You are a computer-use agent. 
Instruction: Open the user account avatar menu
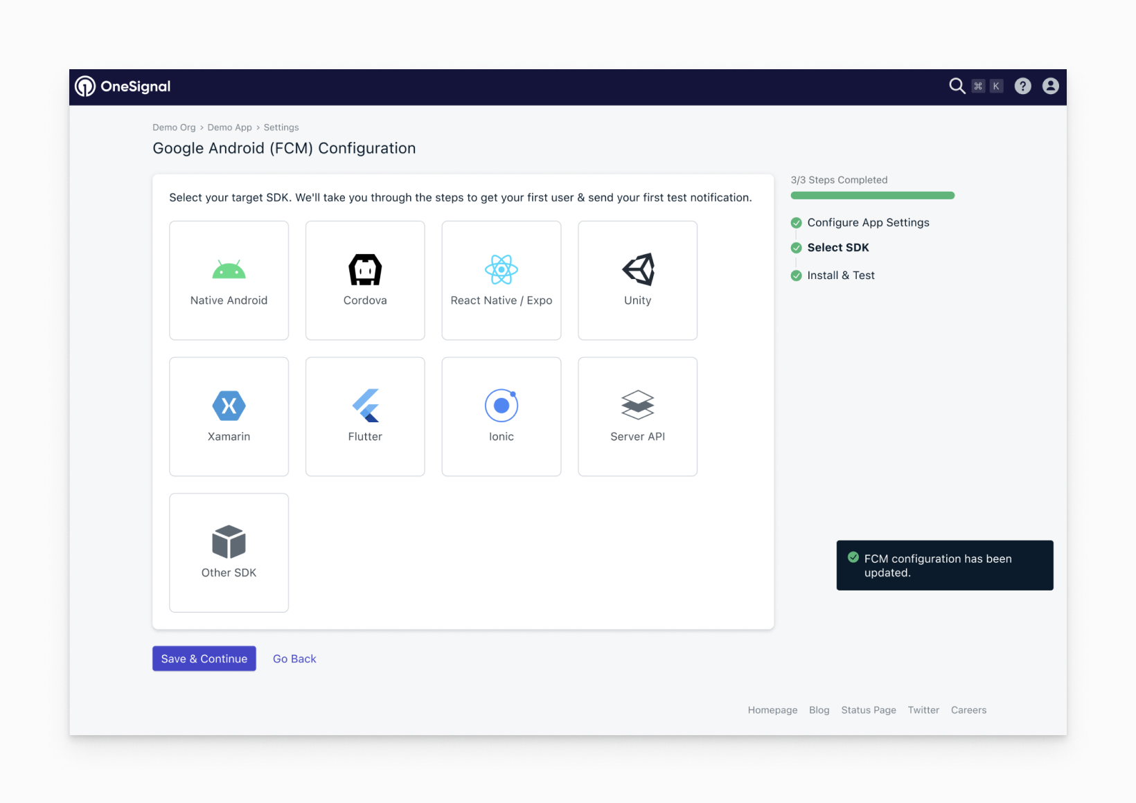[x=1050, y=86]
